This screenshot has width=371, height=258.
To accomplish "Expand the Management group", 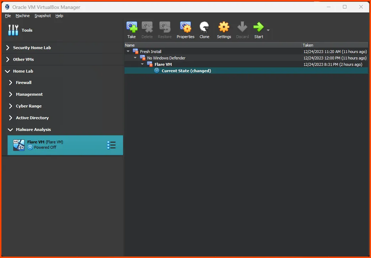I will point(10,94).
